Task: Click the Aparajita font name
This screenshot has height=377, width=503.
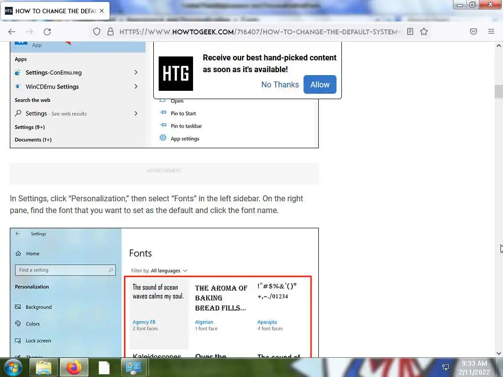Action: [267, 322]
